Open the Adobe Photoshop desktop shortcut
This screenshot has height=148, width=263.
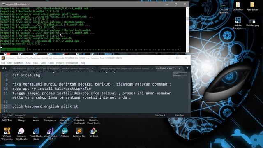[x=238, y=23]
